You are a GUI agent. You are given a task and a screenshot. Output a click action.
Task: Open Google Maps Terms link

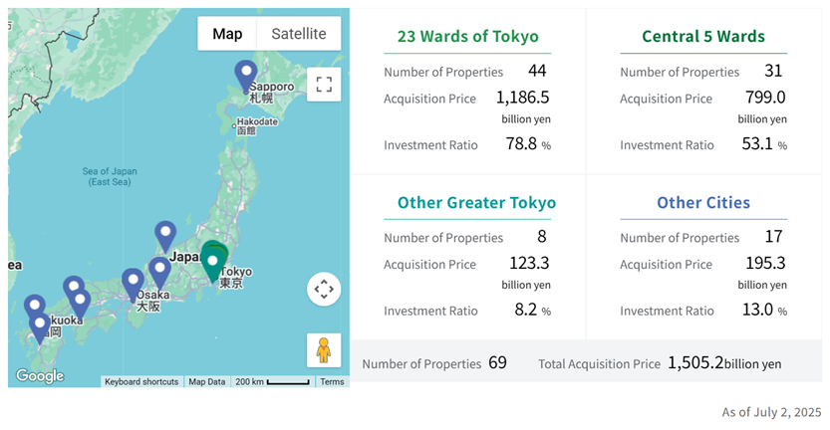(x=332, y=382)
